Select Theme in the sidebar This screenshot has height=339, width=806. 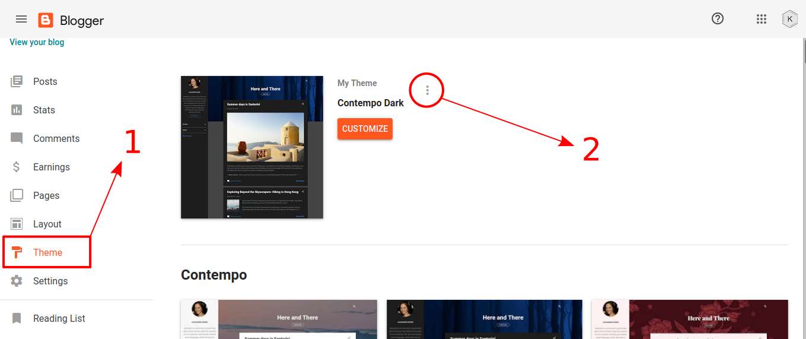click(x=47, y=252)
